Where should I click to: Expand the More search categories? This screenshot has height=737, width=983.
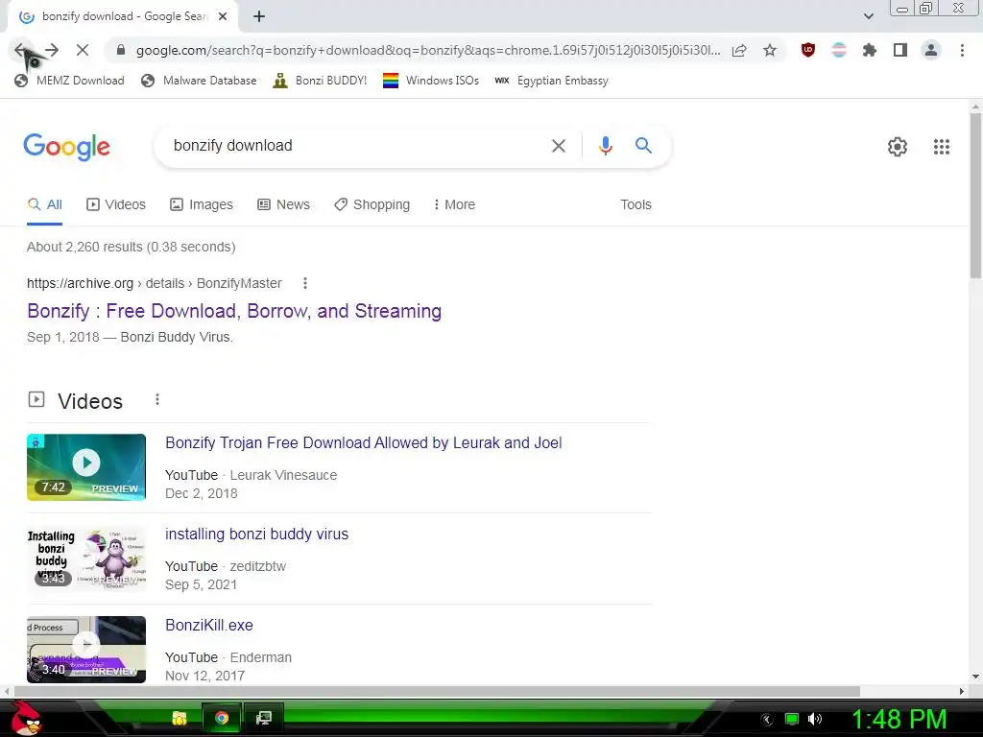click(x=454, y=205)
